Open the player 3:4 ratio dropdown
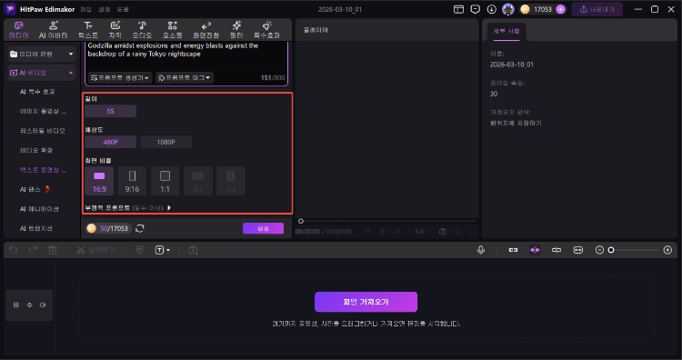 422,232
